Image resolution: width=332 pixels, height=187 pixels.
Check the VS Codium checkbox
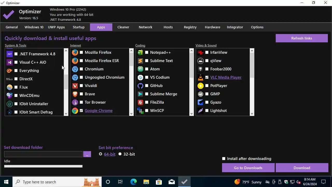click(147, 77)
